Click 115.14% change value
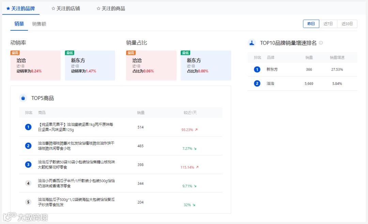The image size is (368, 224). [187, 167]
